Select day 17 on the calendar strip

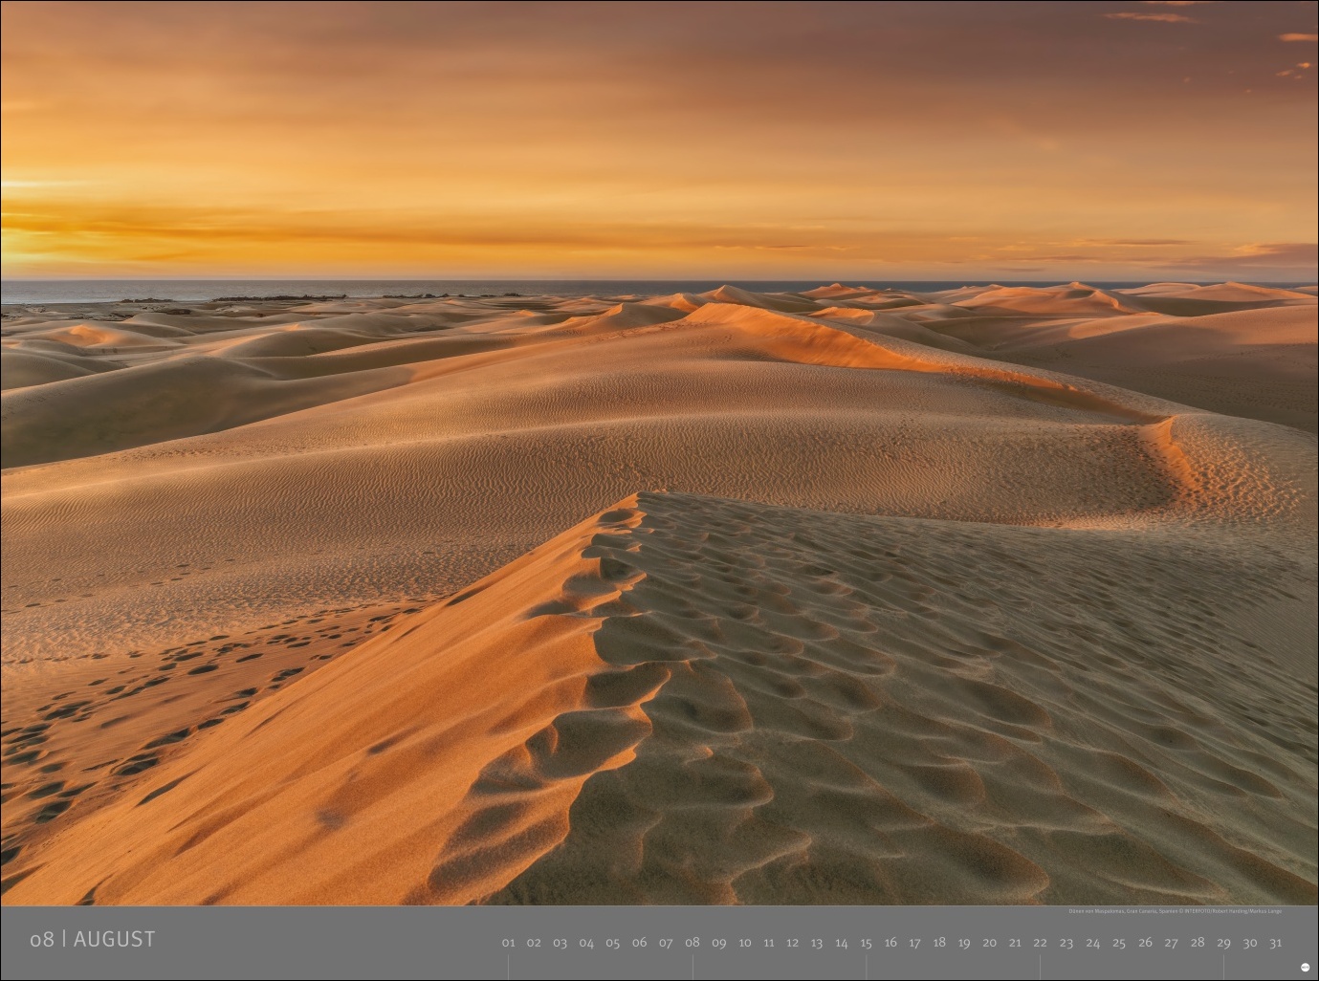coord(914,943)
